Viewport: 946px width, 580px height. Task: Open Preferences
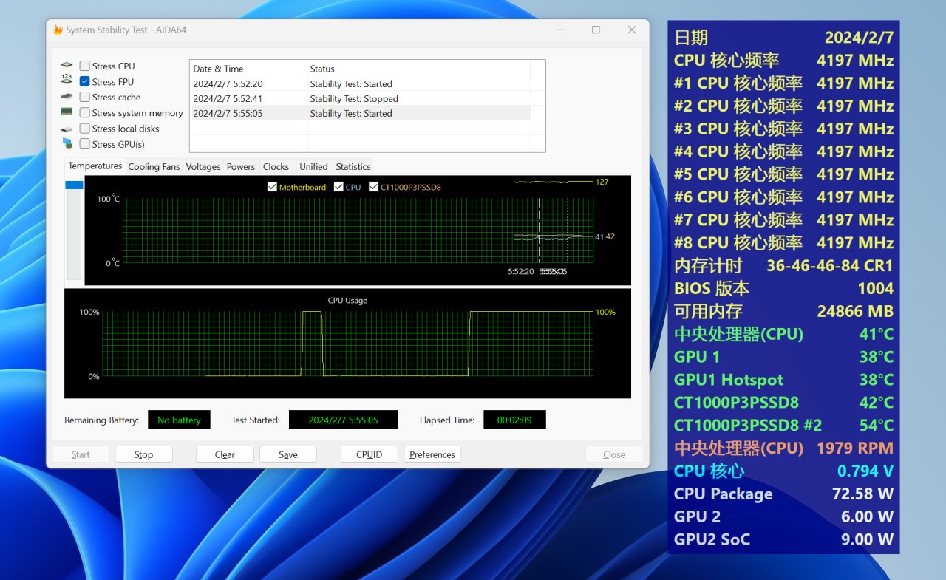click(432, 454)
